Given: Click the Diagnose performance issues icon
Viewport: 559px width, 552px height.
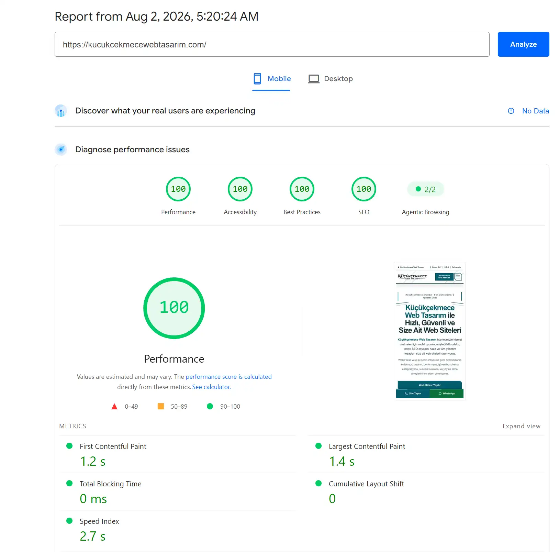Looking at the screenshot, I should click(x=61, y=150).
